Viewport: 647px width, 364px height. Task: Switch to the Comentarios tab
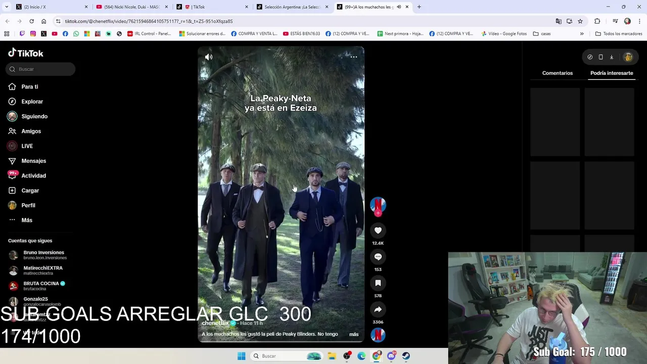(x=558, y=73)
